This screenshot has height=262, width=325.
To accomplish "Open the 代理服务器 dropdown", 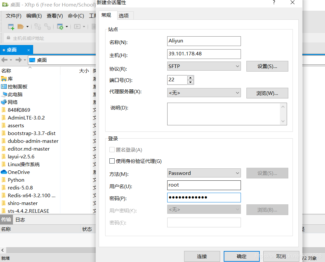I will (x=204, y=93).
